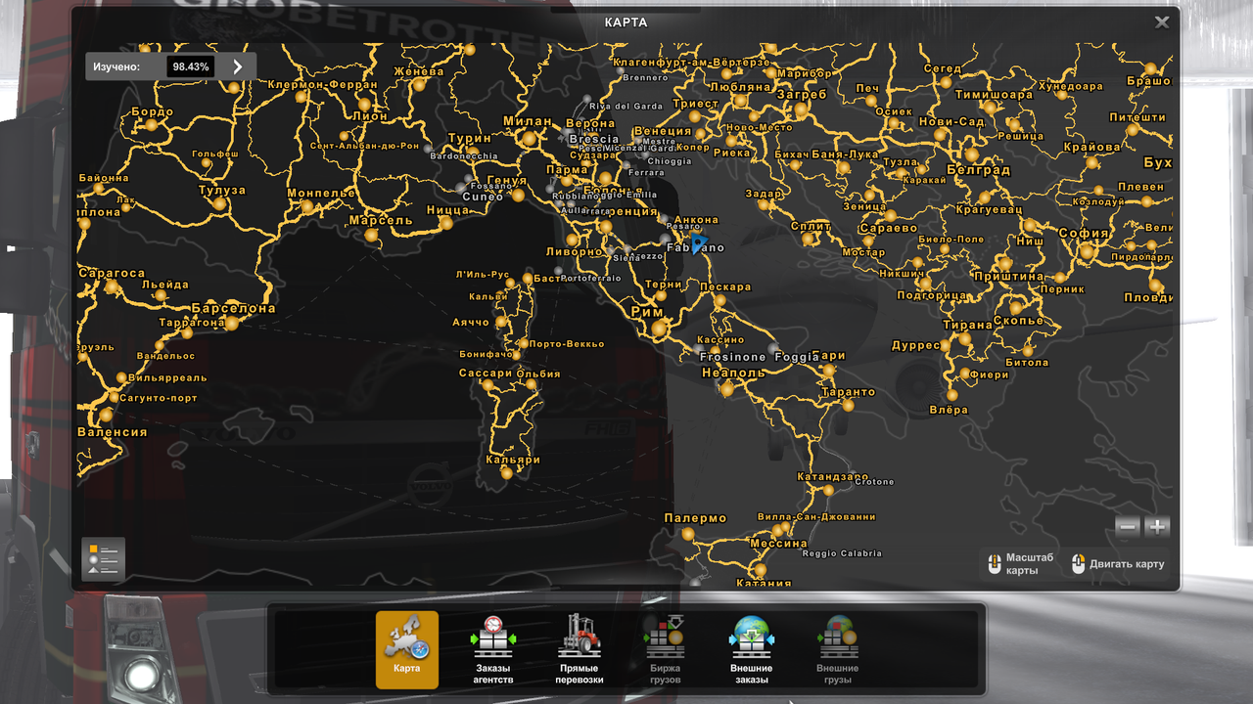The image size is (1253, 704).
Task: Select Внешние заказы tab
Action: (751, 650)
